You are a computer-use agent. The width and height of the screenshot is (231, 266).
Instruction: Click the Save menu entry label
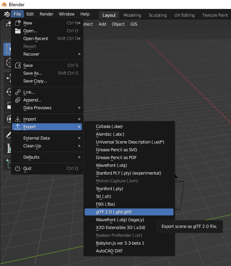[28, 65]
